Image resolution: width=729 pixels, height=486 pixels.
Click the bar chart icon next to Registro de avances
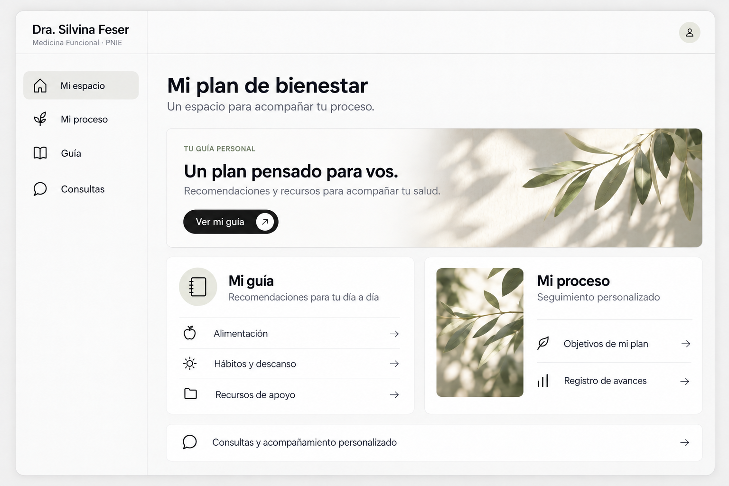543,381
